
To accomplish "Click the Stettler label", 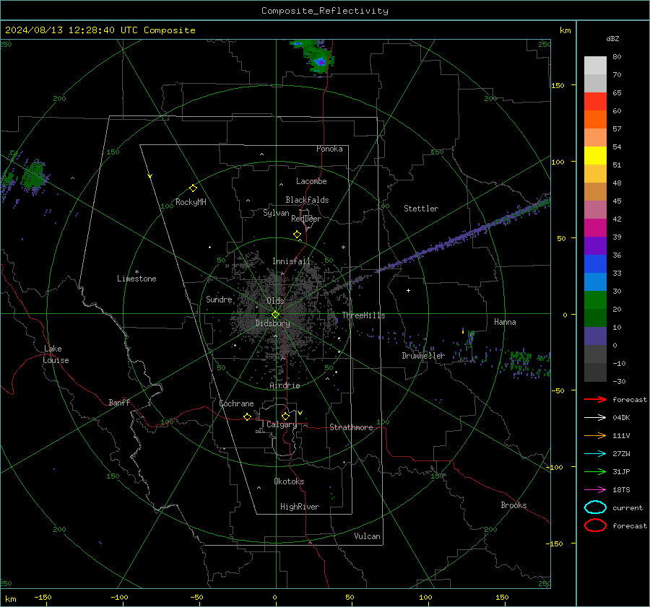I will (421, 209).
